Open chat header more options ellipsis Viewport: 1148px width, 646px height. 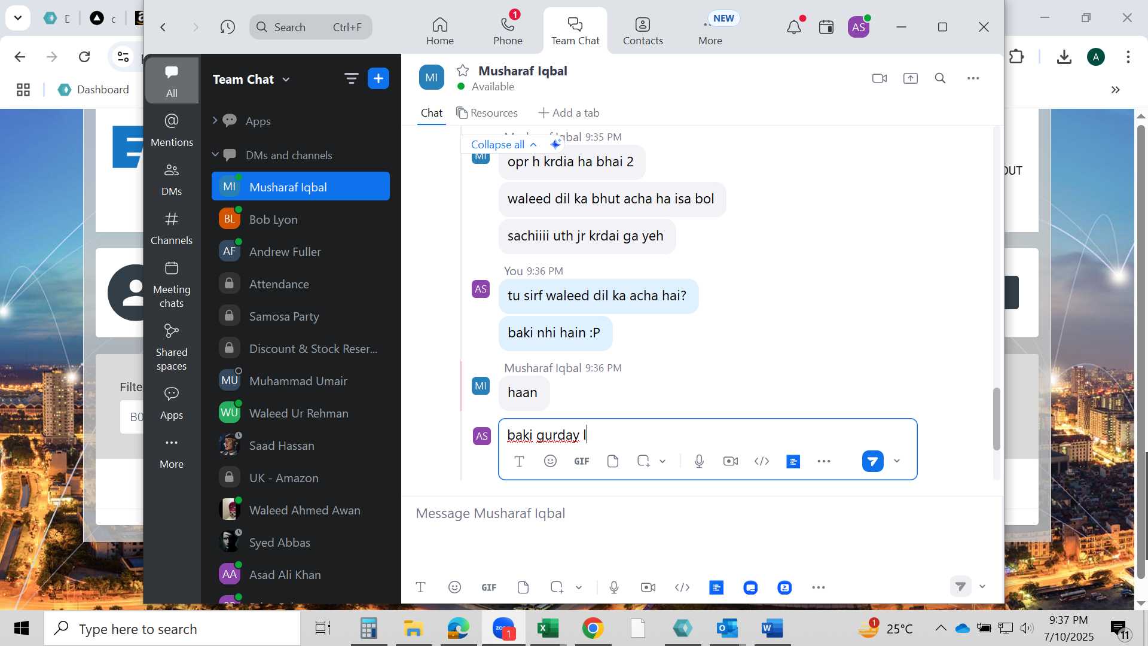[x=973, y=78]
